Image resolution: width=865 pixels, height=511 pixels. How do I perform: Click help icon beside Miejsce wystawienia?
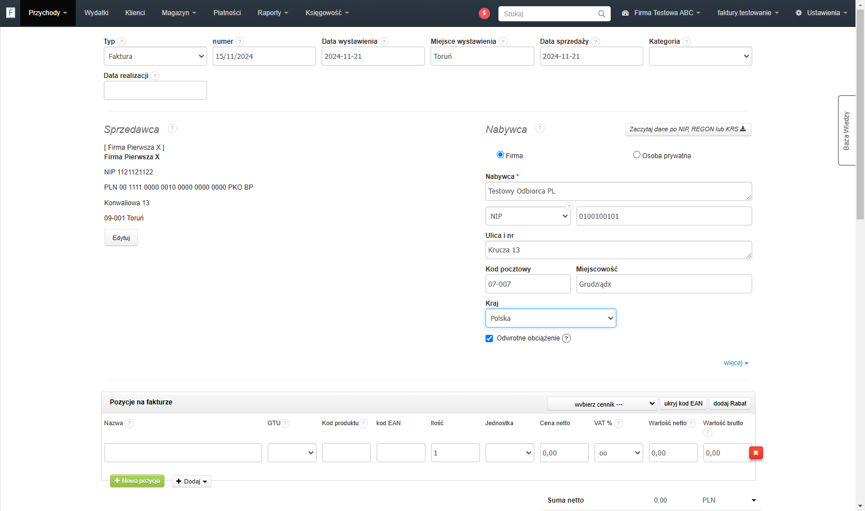pyautogui.click(x=503, y=42)
